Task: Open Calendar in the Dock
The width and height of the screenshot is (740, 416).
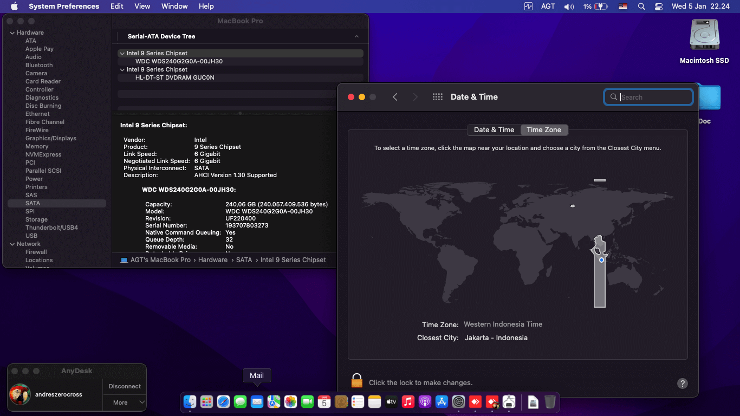Action: click(324, 401)
